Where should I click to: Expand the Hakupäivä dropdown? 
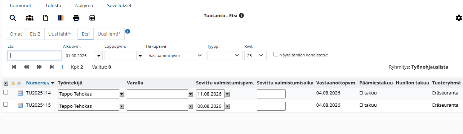click(x=175, y=56)
